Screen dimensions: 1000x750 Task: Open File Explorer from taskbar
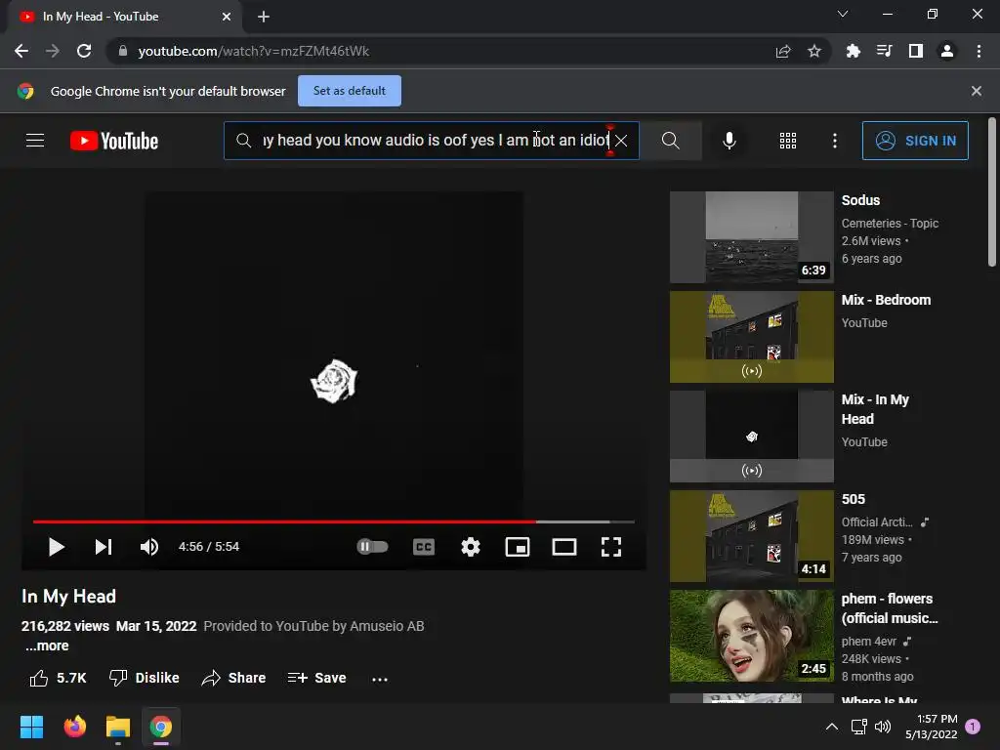point(118,727)
